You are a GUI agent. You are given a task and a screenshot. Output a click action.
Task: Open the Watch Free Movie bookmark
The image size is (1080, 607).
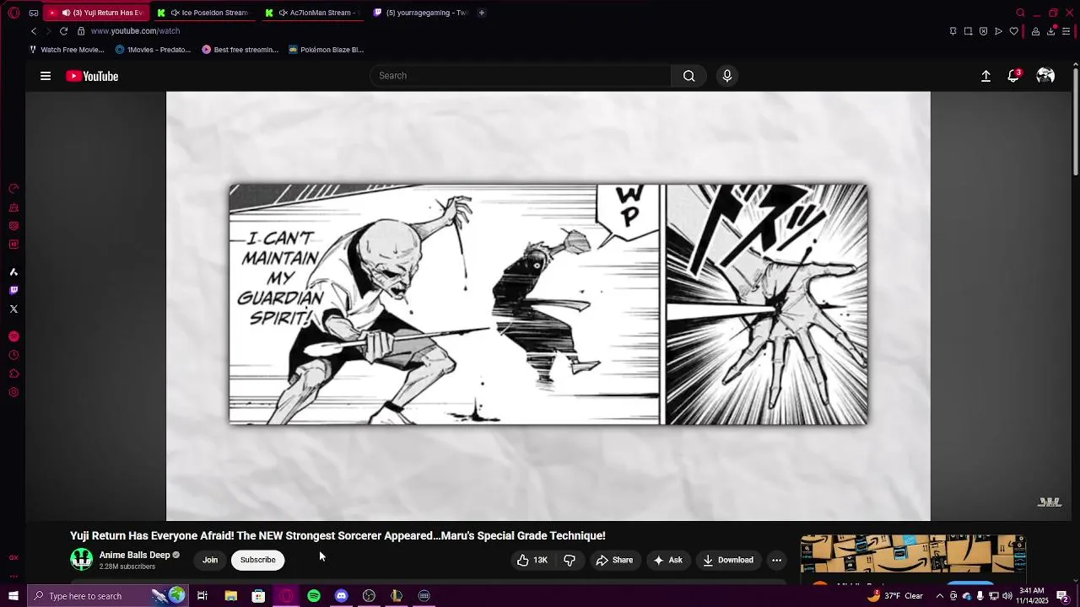[x=67, y=50]
